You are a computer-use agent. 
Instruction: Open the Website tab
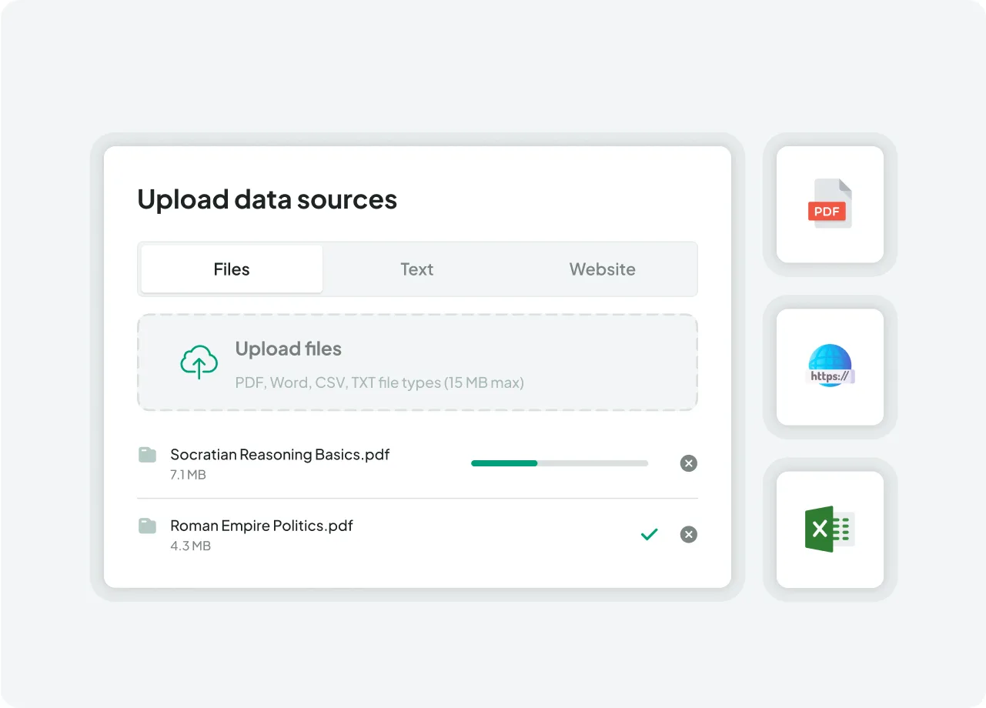click(x=602, y=269)
